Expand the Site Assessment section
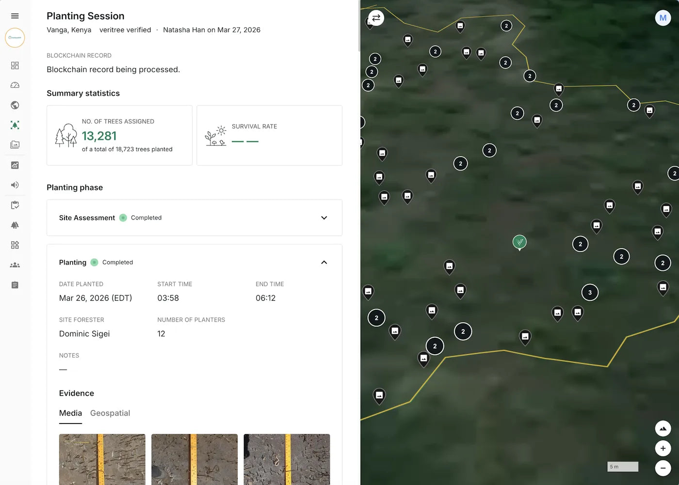The image size is (679, 485). point(324,218)
